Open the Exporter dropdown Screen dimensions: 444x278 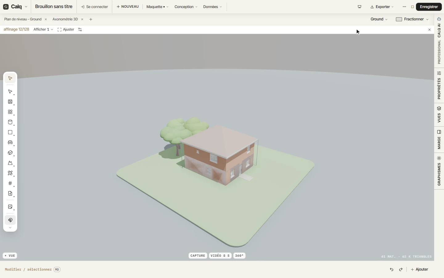382,7
